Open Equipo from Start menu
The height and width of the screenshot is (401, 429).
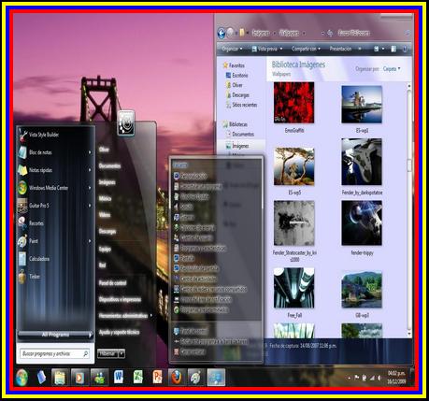(x=105, y=250)
